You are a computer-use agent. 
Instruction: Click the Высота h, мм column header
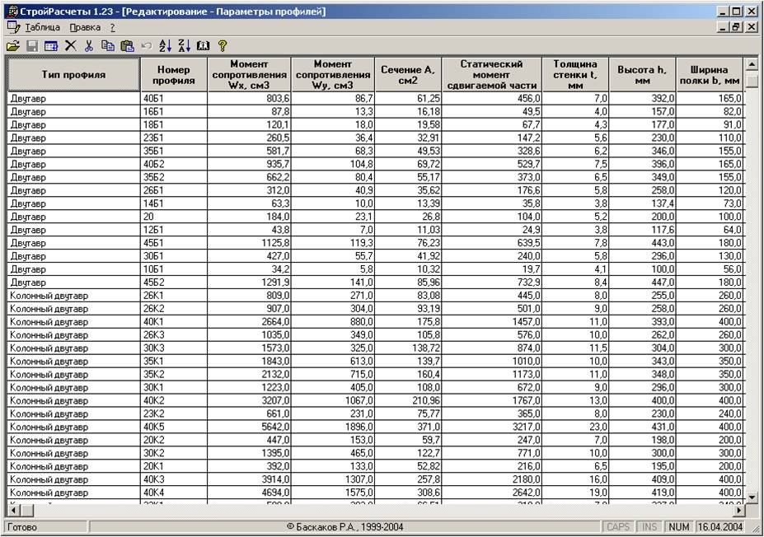tap(643, 74)
